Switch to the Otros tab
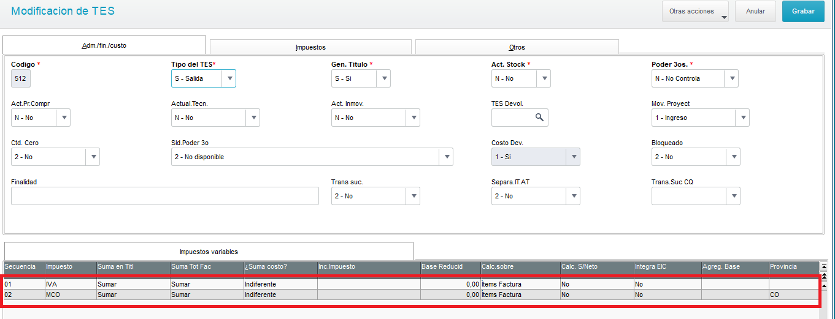 click(x=517, y=47)
